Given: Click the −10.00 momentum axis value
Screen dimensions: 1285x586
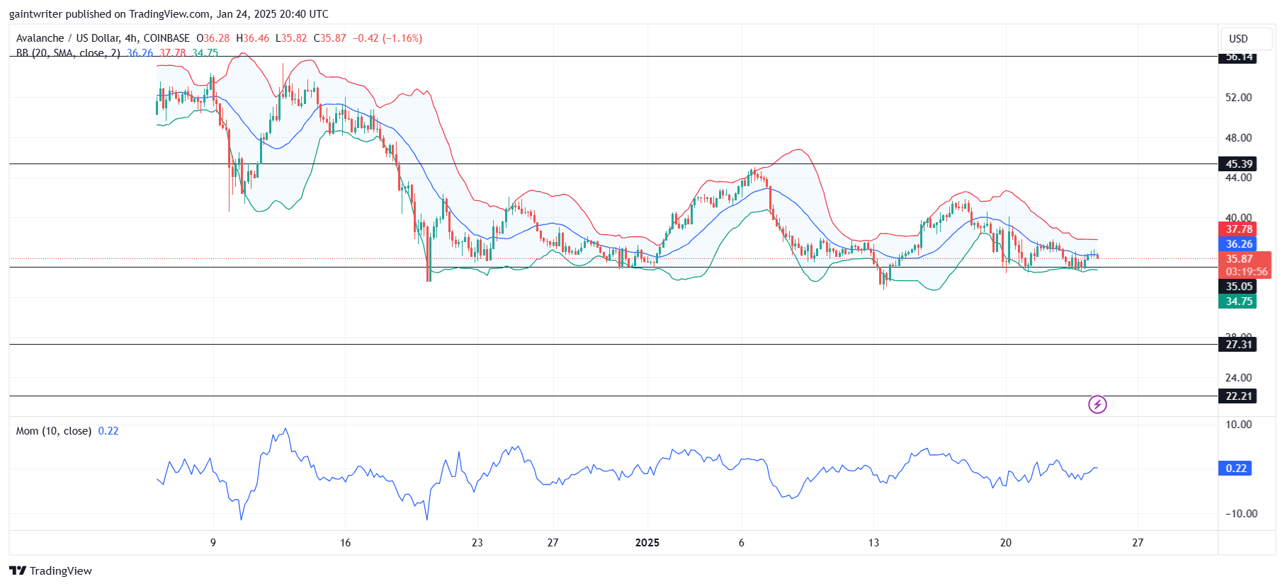Looking at the screenshot, I should tap(1241, 514).
